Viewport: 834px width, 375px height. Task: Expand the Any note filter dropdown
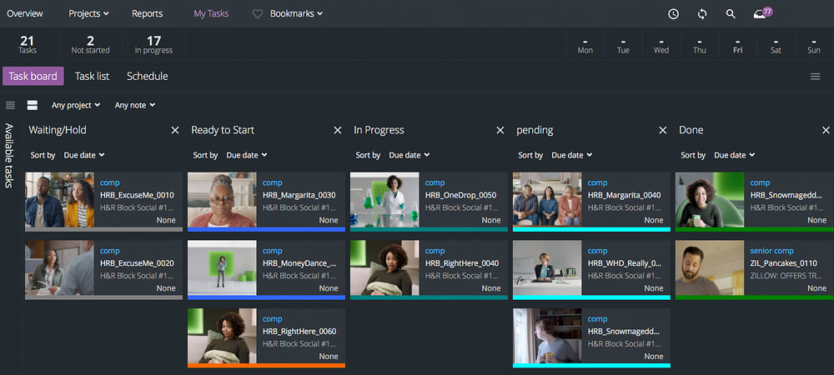coord(135,106)
